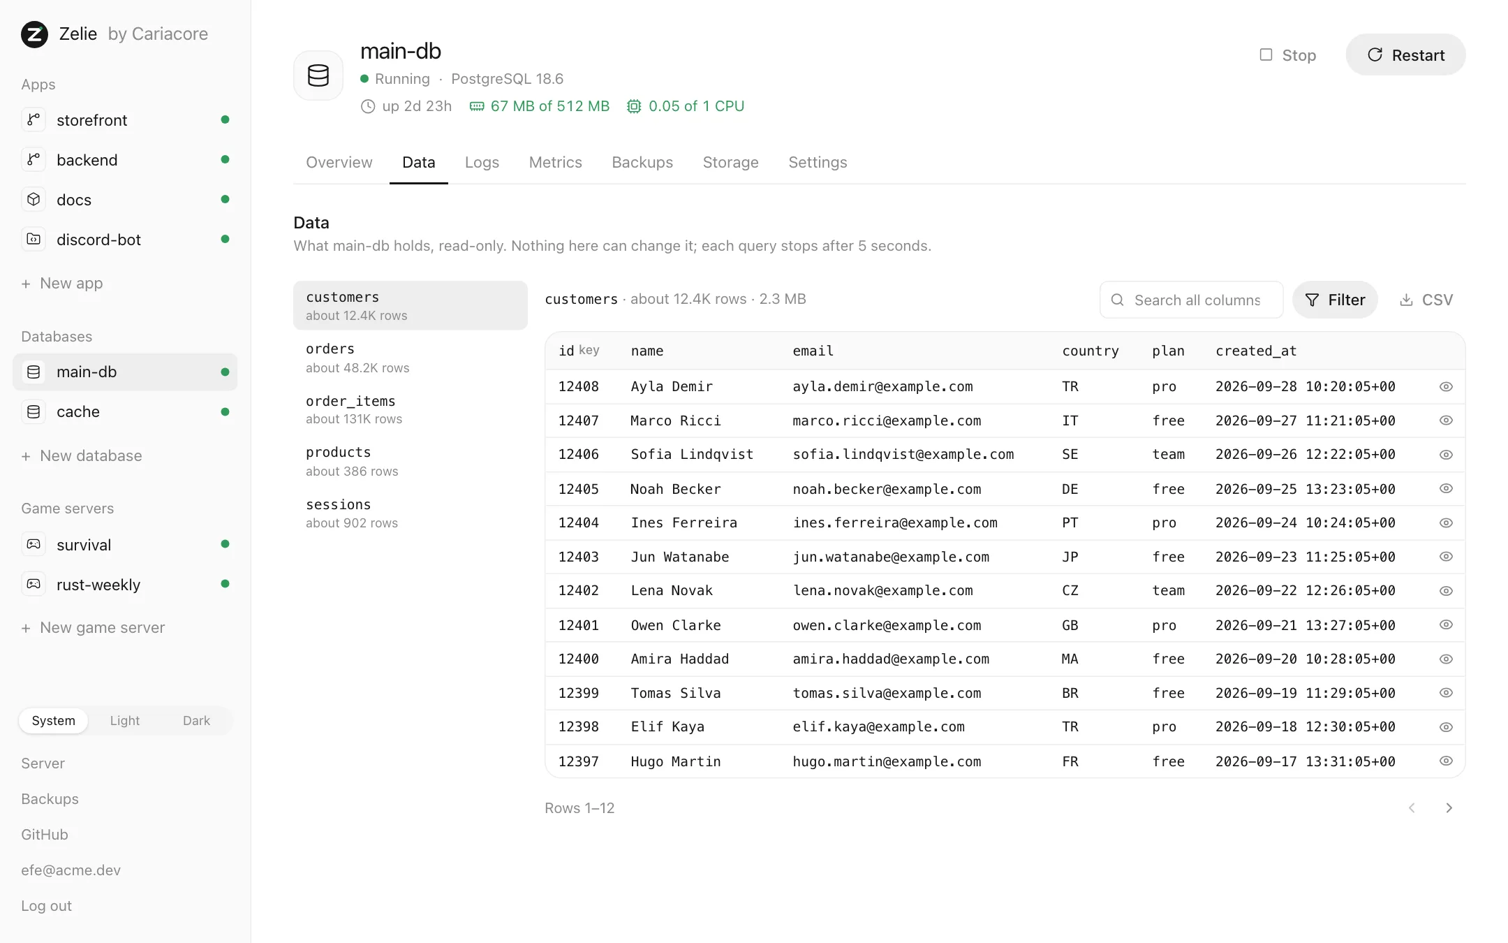Switch to the Overview tab
Viewport: 1508px width, 943px height.
point(339,163)
